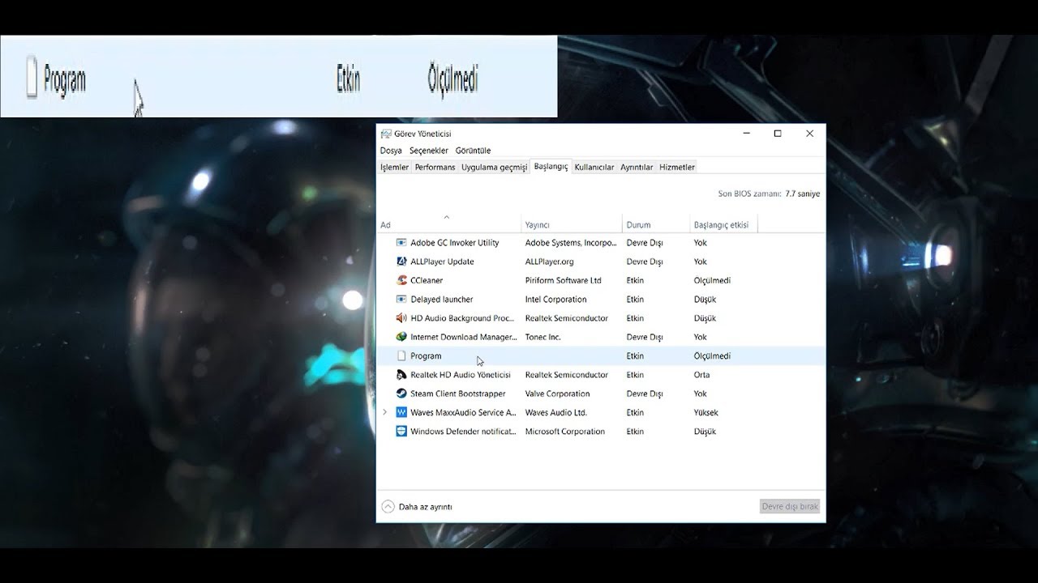Screen dimensions: 1038x583
Task: Open the Seçenekler menu
Action: tap(428, 151)
